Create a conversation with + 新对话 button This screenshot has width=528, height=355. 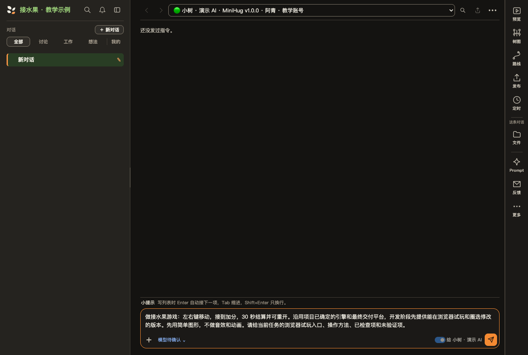pyautogui.click(x=109, y=30)
